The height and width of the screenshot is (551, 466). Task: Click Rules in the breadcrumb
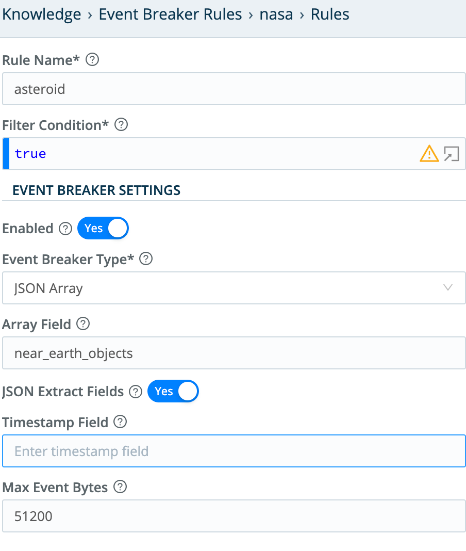[329, 14]
